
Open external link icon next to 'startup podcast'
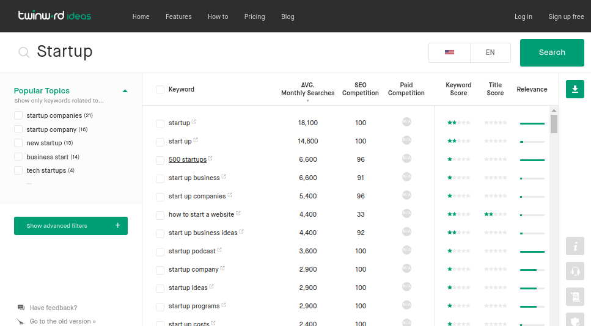(219, 250)
